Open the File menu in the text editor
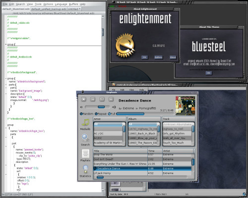This screenshot has height=198, width=248. (x=5, y=4)
